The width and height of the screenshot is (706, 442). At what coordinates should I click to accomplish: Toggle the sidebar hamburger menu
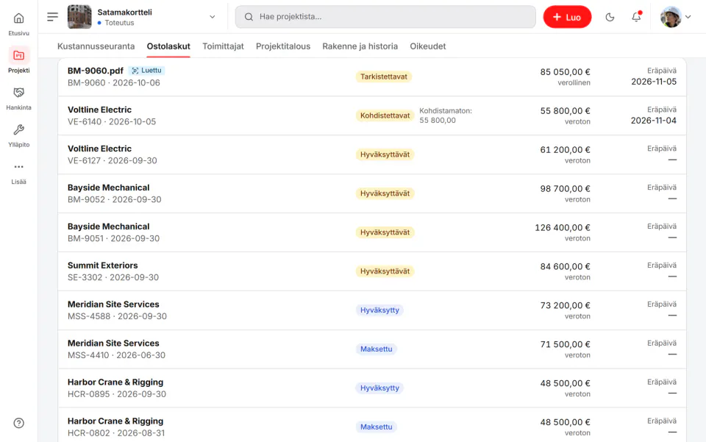point(53,17)
